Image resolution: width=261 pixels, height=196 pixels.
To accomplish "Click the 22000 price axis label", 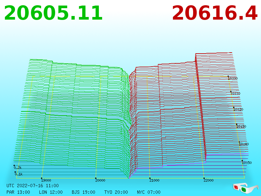I will point(208,180).
